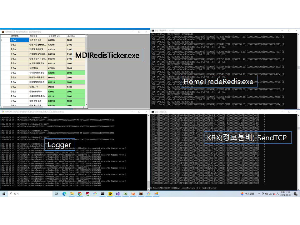Open the notification center icon
Screen dimensions: 300x225
point(296,194)
